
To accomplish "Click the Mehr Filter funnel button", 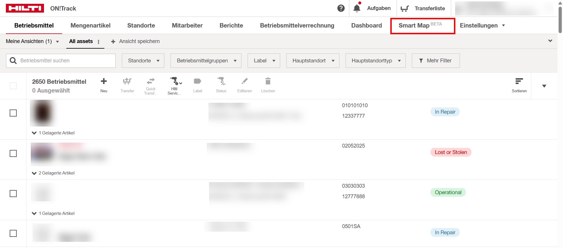I will [x=435, y=61].
